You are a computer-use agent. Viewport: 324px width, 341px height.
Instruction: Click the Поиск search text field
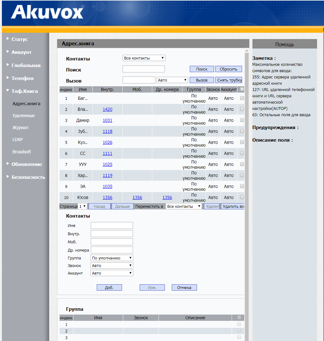144,69
